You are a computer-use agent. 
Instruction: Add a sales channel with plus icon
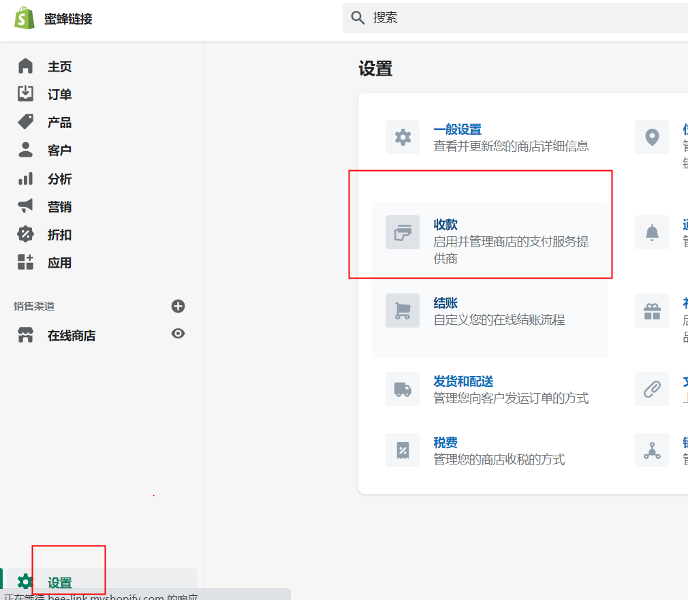coord(178,306)
